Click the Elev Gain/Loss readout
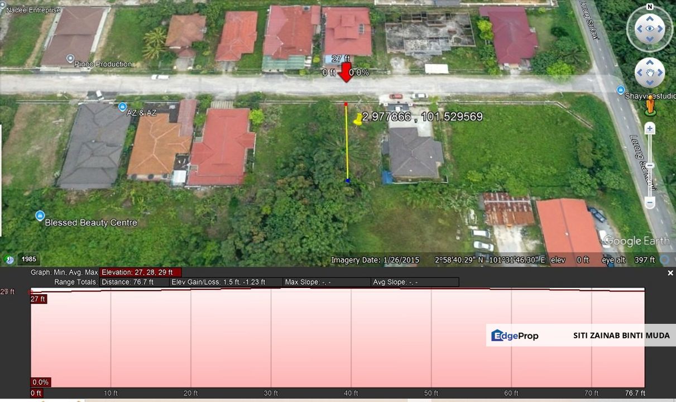This screenshot has width=676, height=402. pyautogui.click(x=226, y=283)
